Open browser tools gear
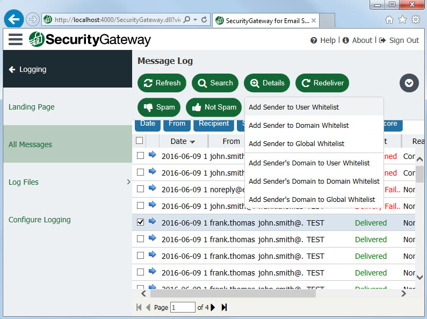Image resolution: width=427 pixels, height=319 pixels. click(416, 19)
